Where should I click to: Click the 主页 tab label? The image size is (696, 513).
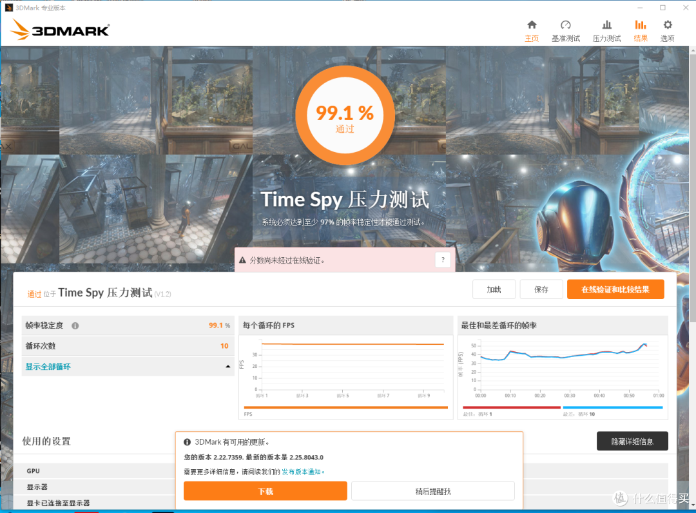coord(532,38)
